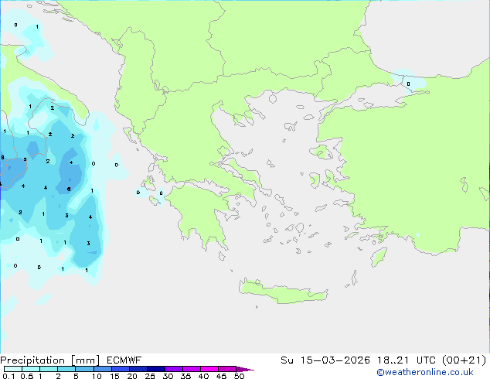Viewport: 490px width, 379px height.
Task: Click the '0' precipitation value near Istanbul
Action: (408, 84)
